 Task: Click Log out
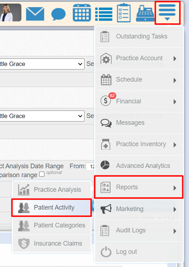[139, 252]
